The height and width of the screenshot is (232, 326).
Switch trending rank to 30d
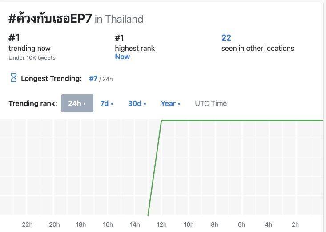(x=137, y=103)
